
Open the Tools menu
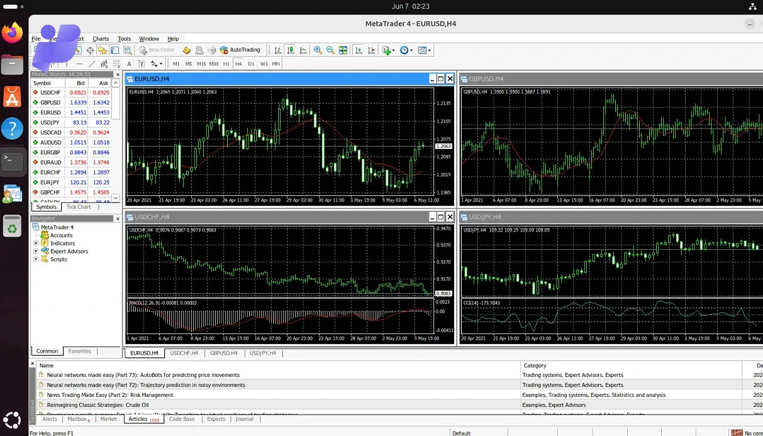pos(124,39)
